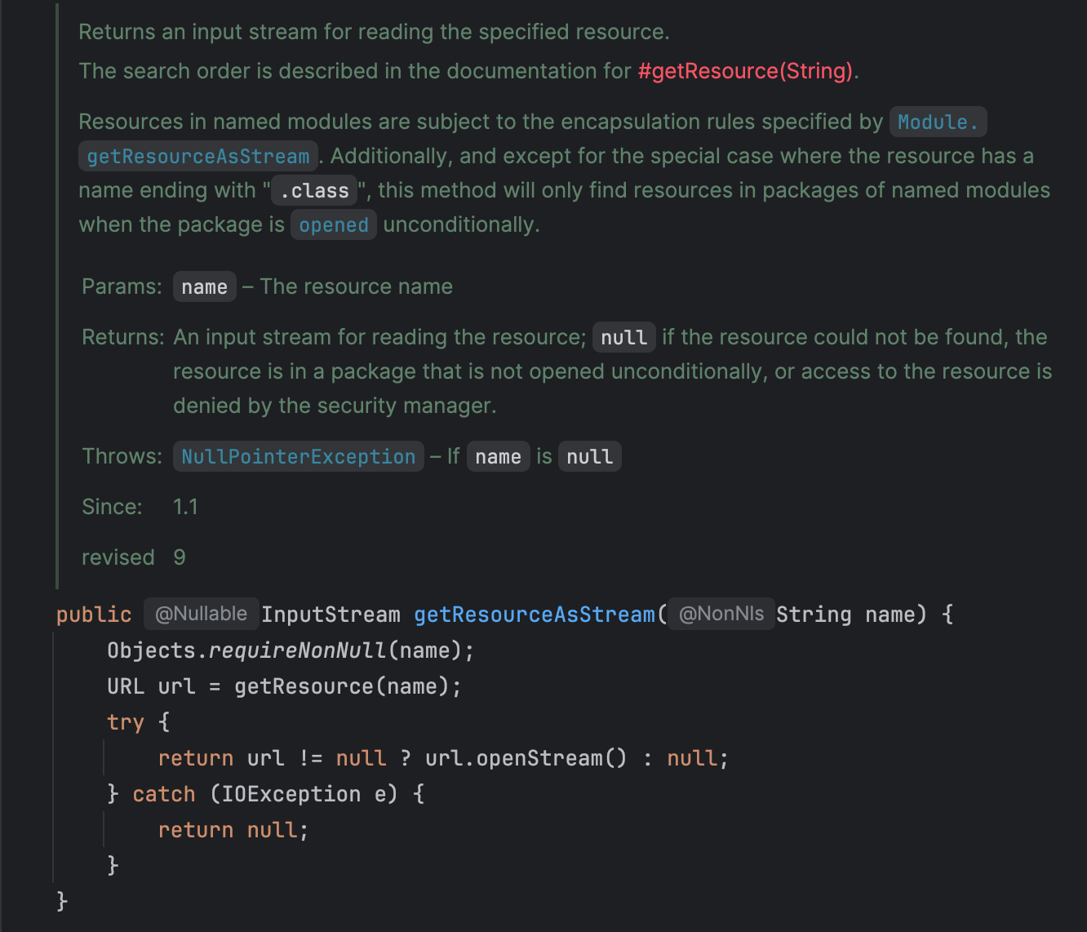
Task: Click the @Nullable inlay annotation hint
Action: click(202, 614)
